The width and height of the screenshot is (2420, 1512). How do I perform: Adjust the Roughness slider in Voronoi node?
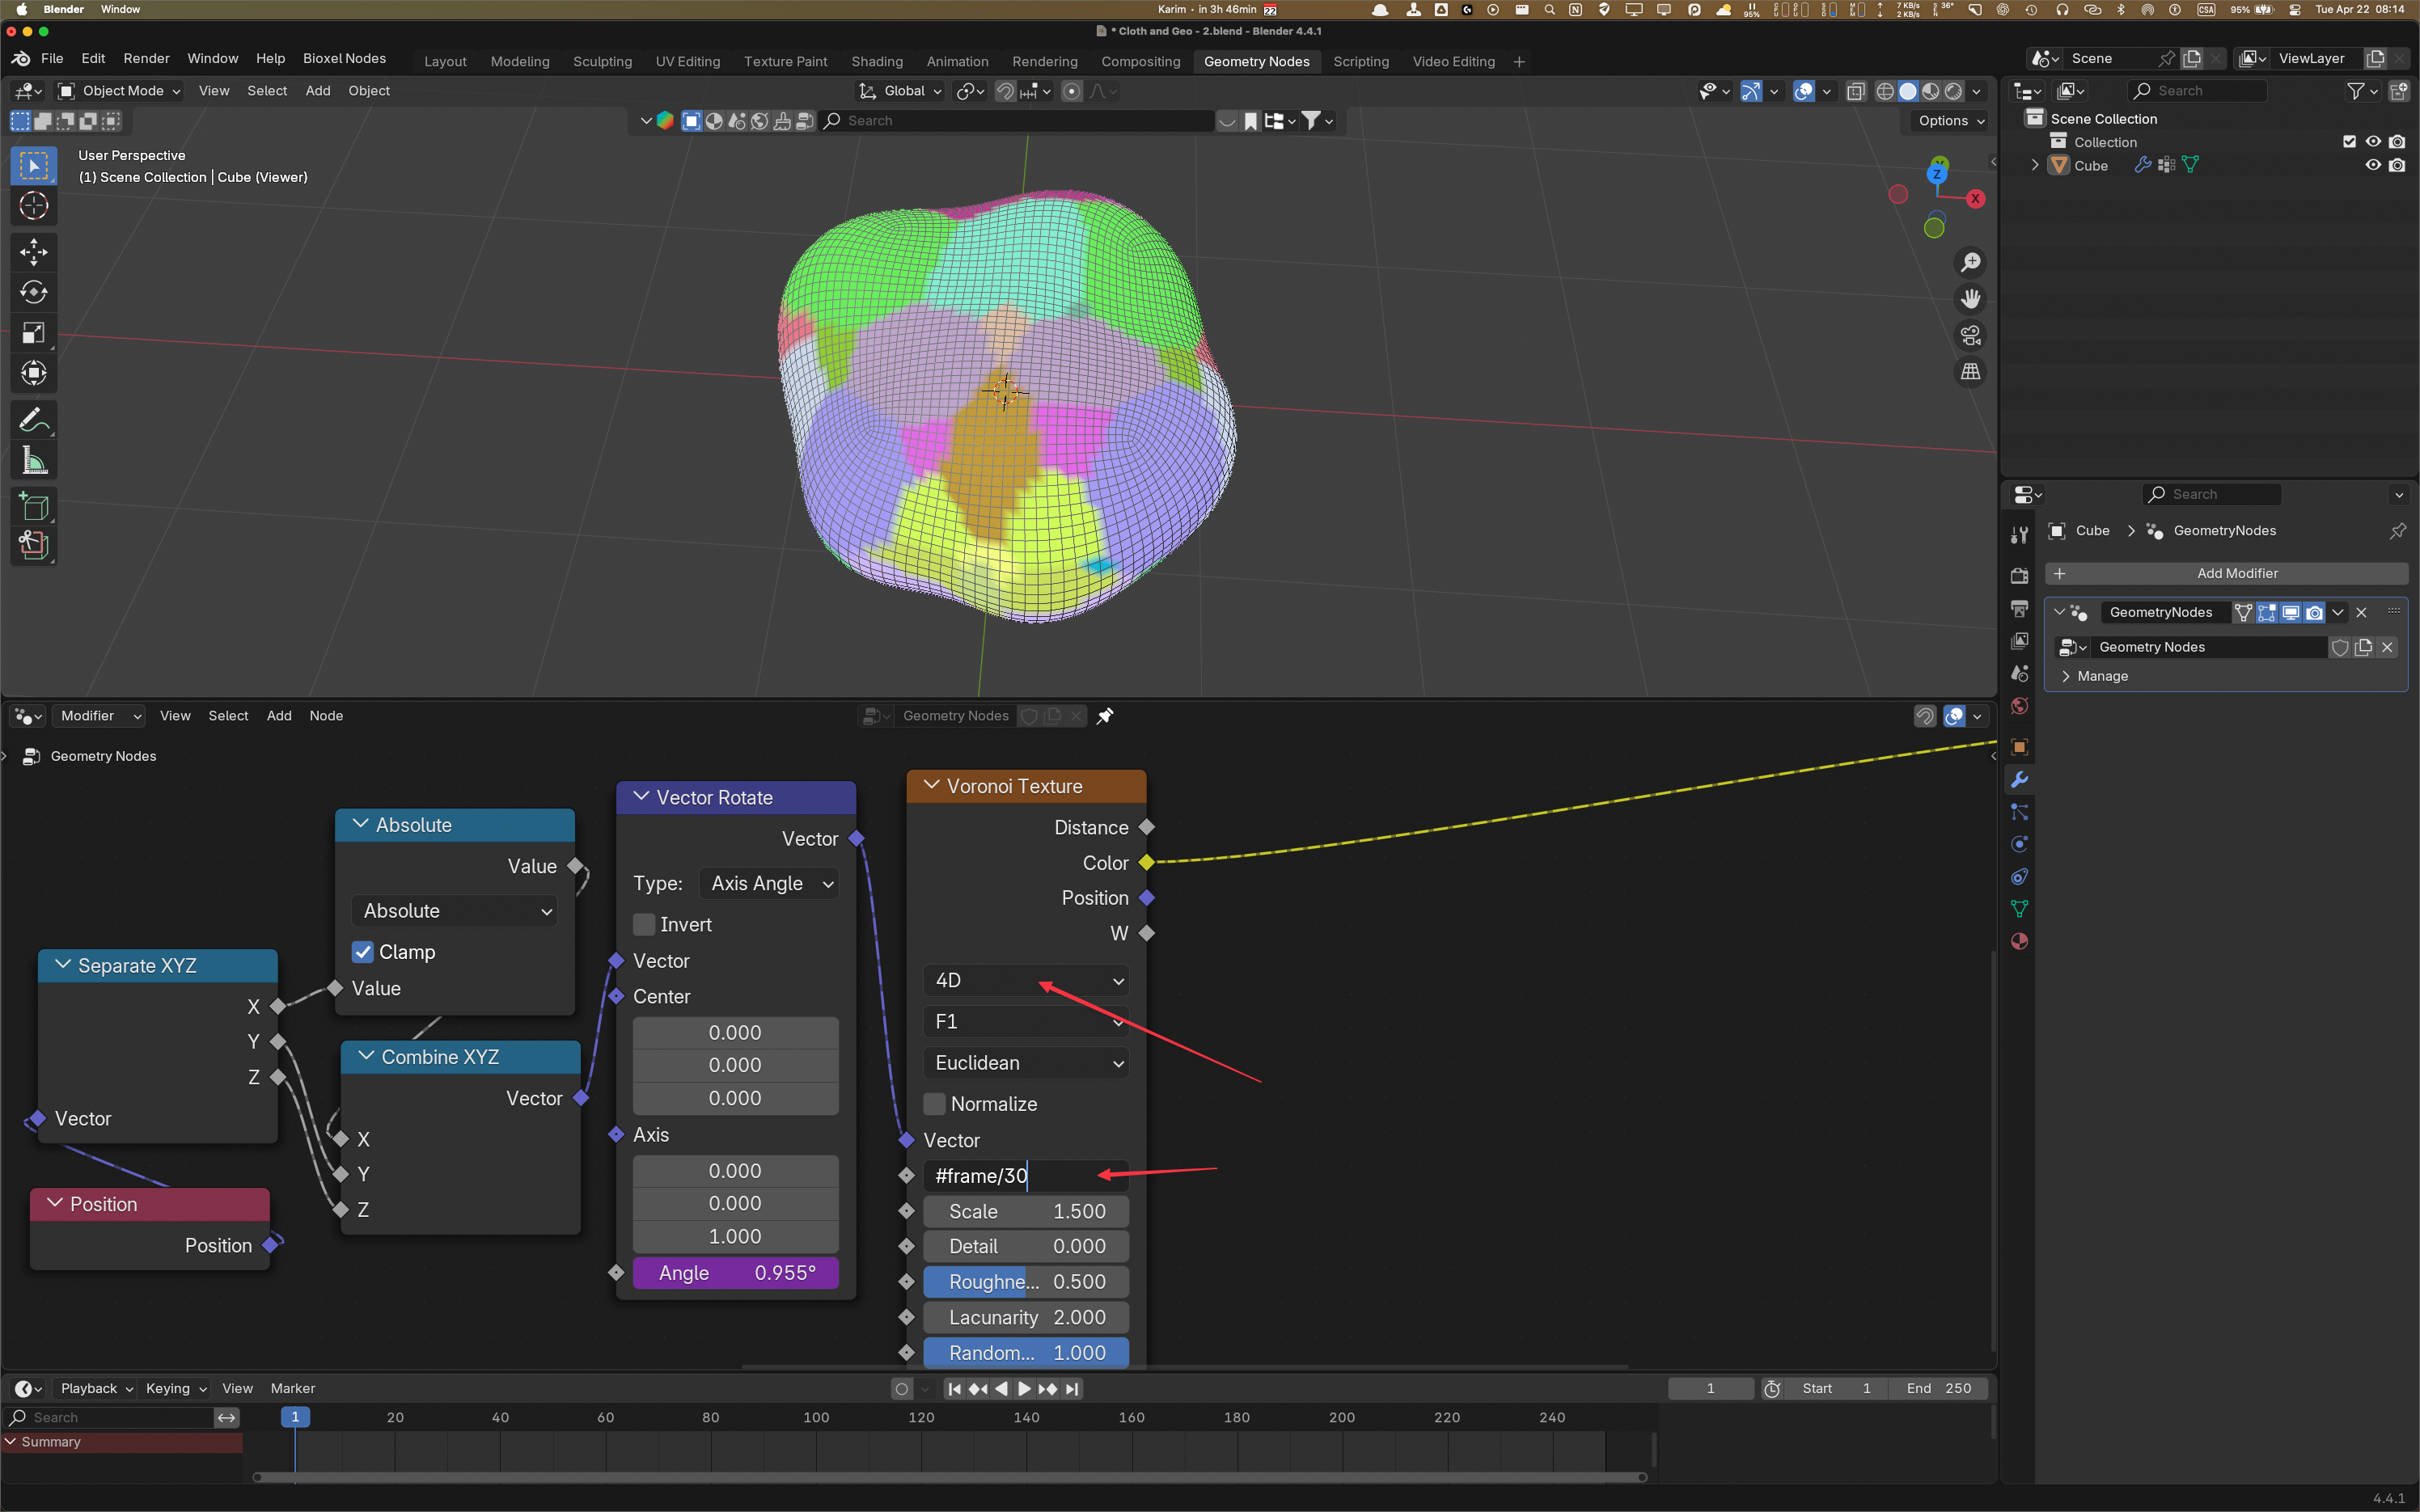pyautogui.click(x=1026, y=1282)
